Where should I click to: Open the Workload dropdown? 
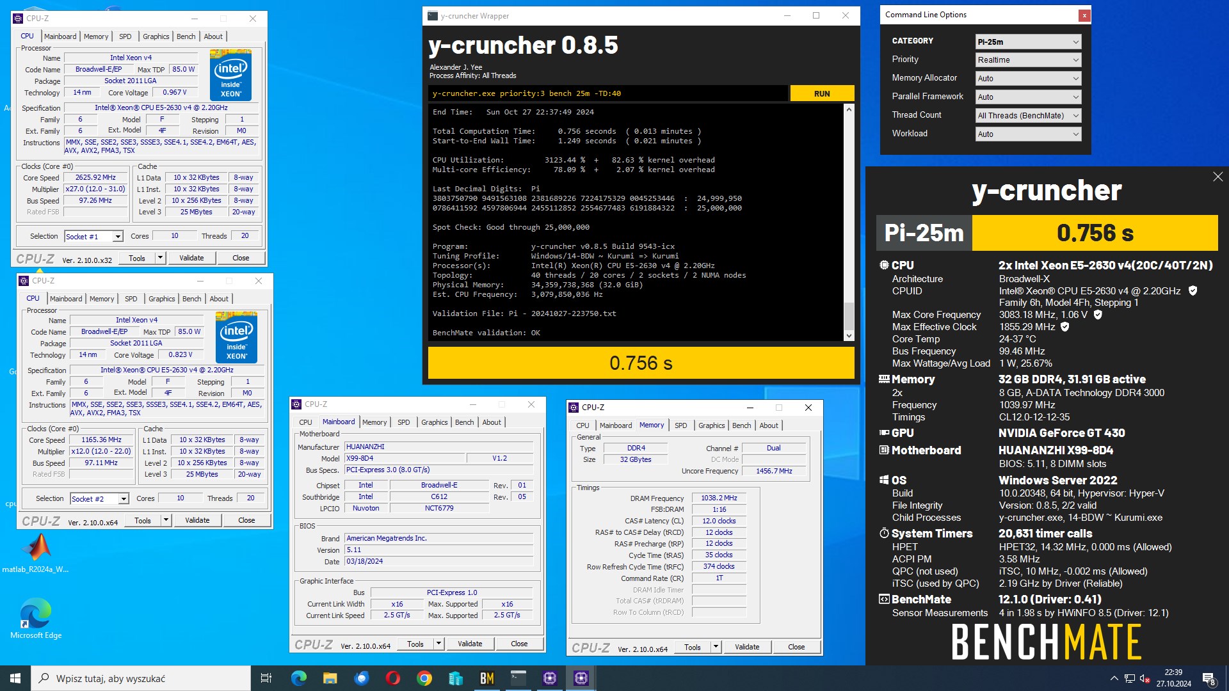tap(1028, 134)
